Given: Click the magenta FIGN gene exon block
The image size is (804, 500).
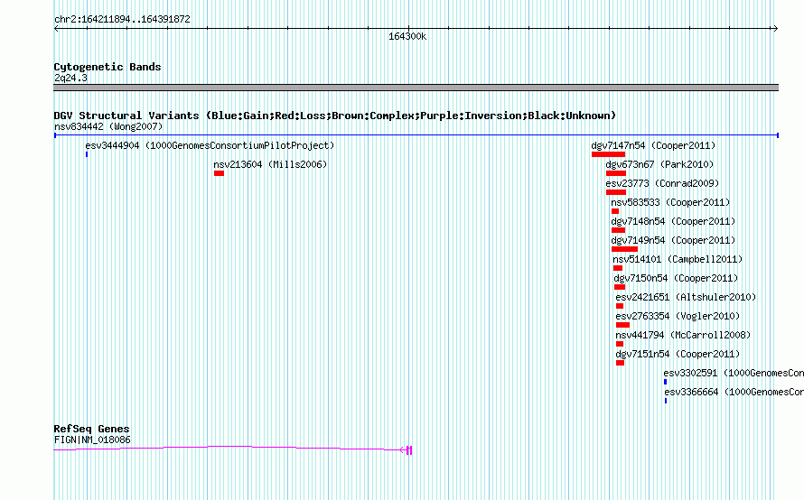Looking at the screenshot, I should pos(409,450).
